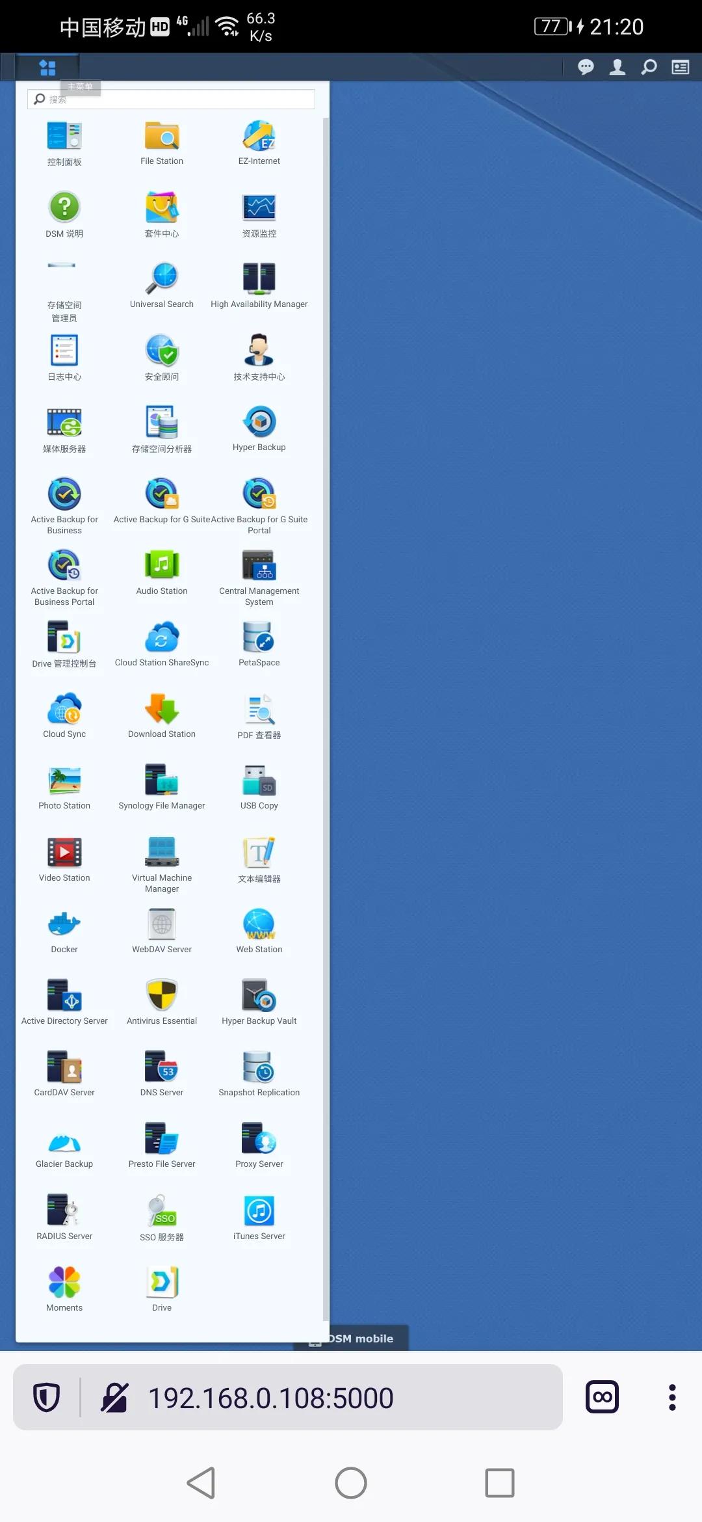Screen dimensions: 702x1522
Task: Open Media Server (媒体服务器)
Action: click(64, 430)
